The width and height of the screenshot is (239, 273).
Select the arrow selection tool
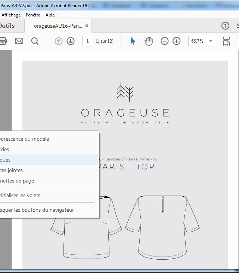coord(133,41)
